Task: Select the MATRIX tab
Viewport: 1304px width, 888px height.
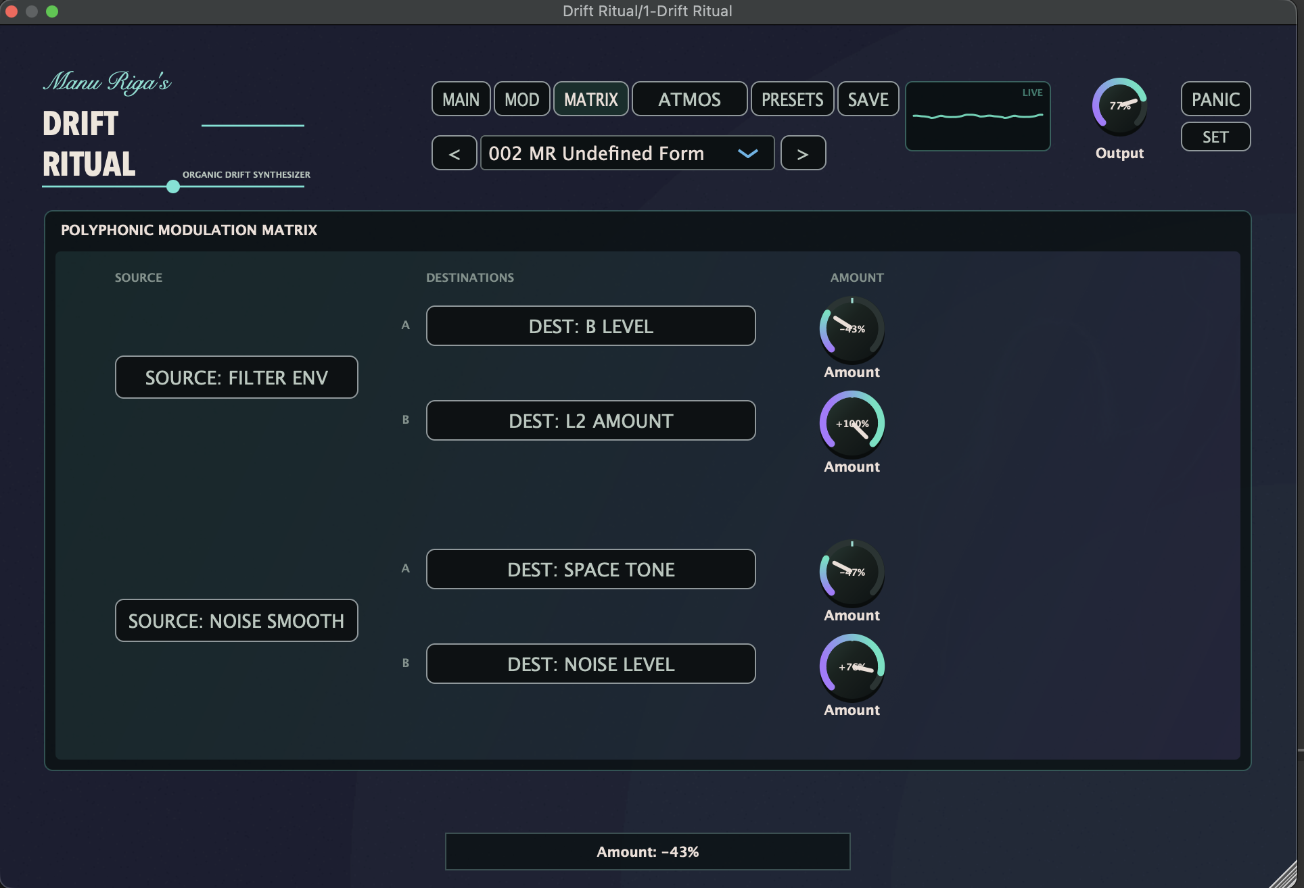Action: click(x=591, y=99)
